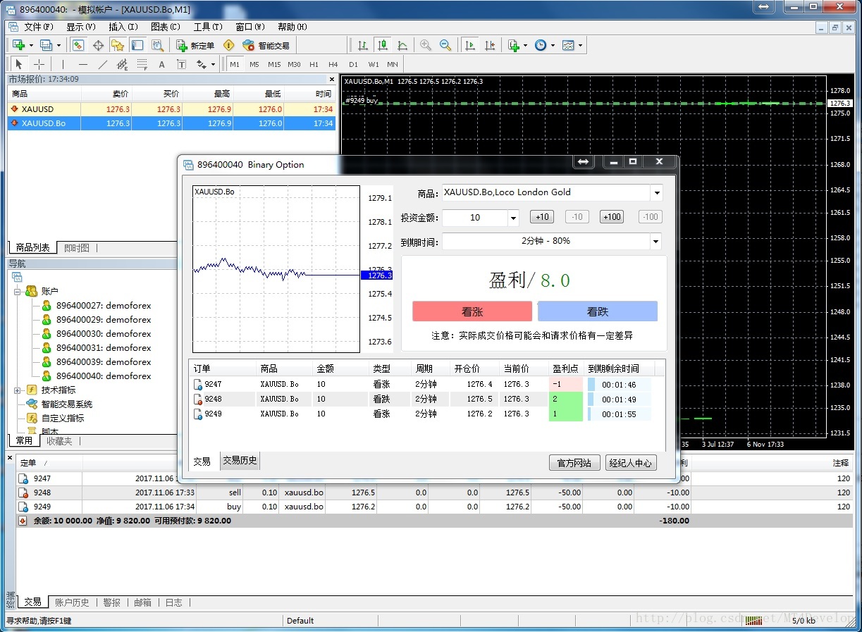The width and height of the screenshot is (862, 632).
Task: Select the crosshair tool
Action: [x=39, y=64]
